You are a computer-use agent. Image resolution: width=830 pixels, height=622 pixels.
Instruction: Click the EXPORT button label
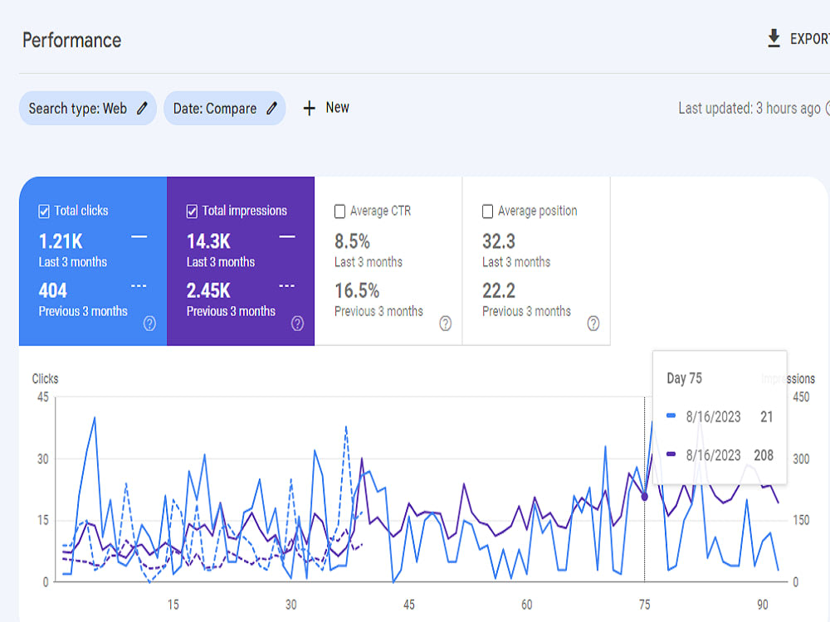pos(810,39)
